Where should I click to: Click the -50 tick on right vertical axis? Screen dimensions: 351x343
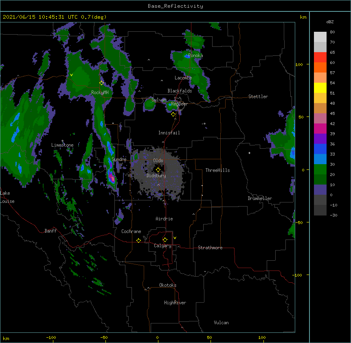point(299,222)
